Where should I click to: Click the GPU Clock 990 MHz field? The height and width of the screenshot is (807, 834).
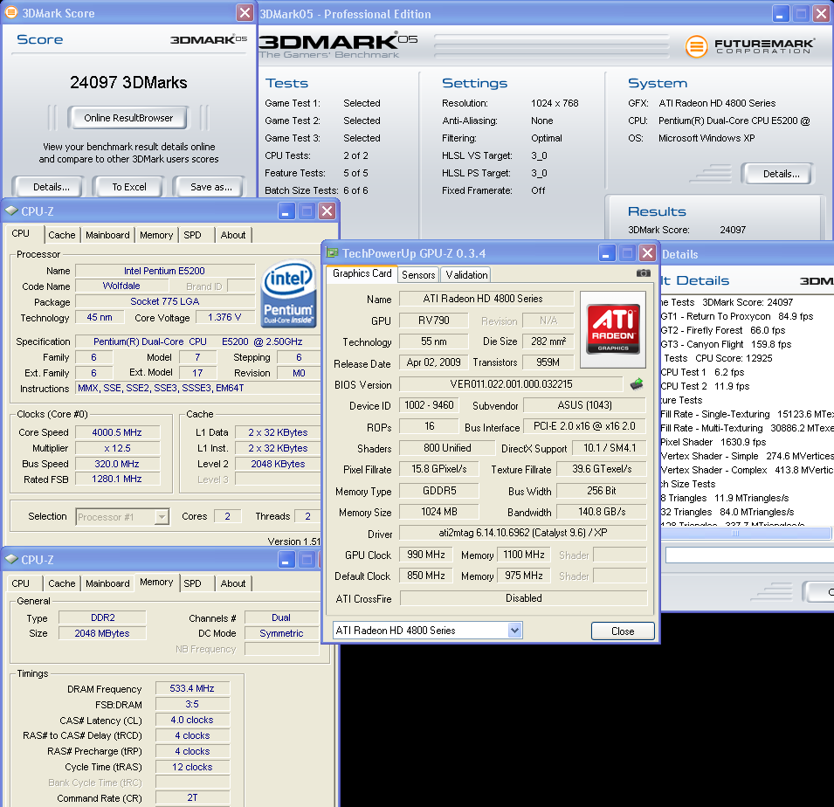pyautogui.click(x=425, y=555)
